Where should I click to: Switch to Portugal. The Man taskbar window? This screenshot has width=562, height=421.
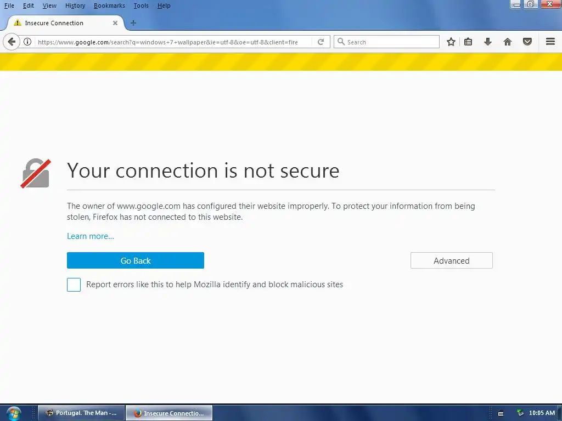81,413
